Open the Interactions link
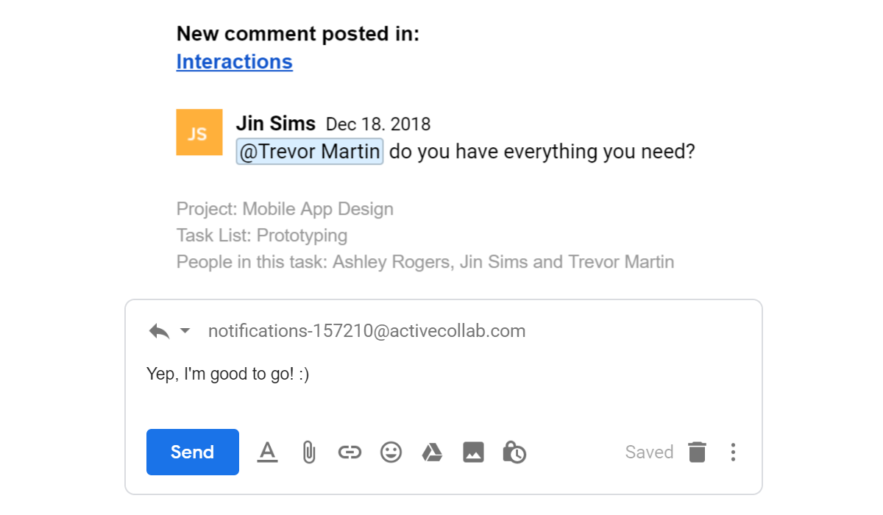 235,62
